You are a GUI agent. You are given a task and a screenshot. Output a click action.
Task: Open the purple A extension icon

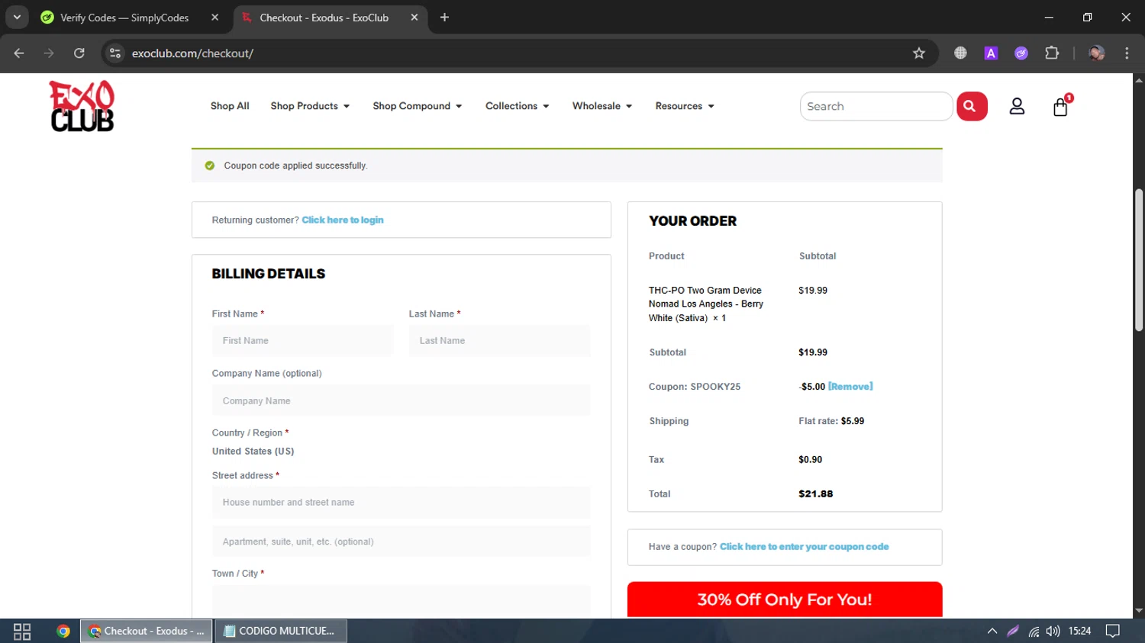(x=991, y=53)
